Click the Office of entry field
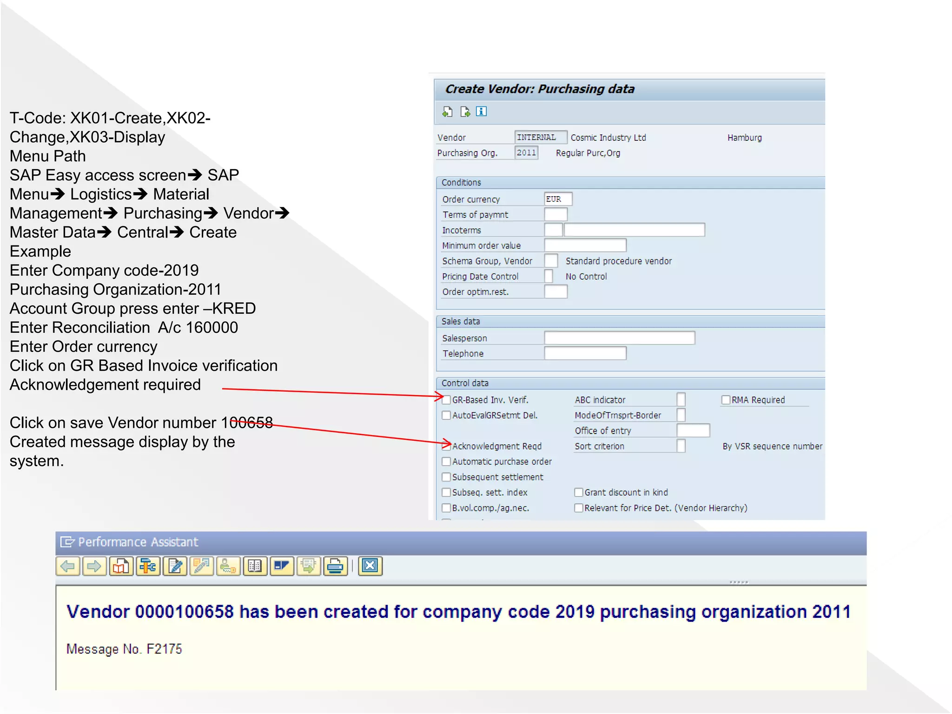 (x=693, y=430)
